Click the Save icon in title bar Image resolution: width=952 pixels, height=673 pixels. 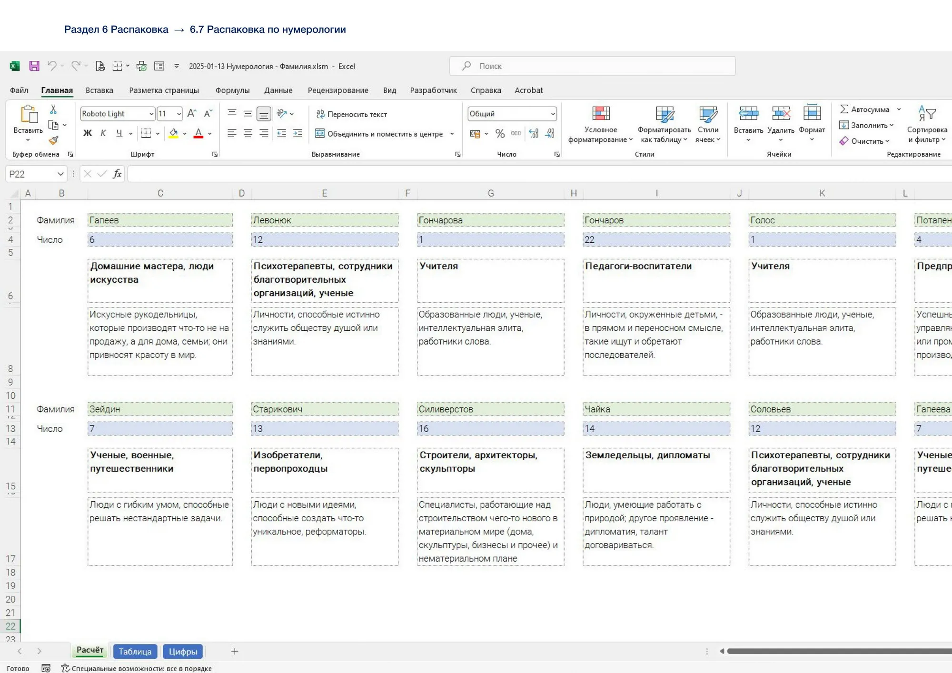point(34,66)
